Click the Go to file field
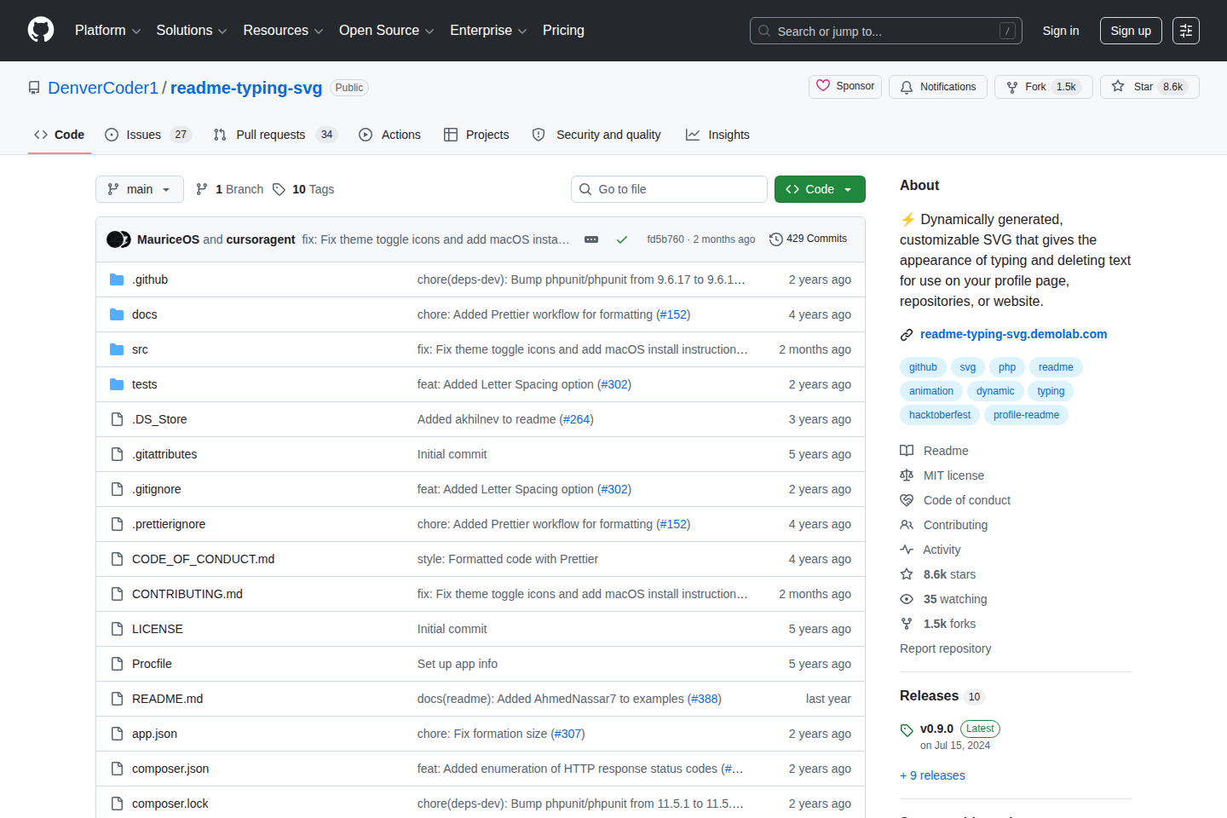This screenshot has width=1227, height=818. pos(669,188)
